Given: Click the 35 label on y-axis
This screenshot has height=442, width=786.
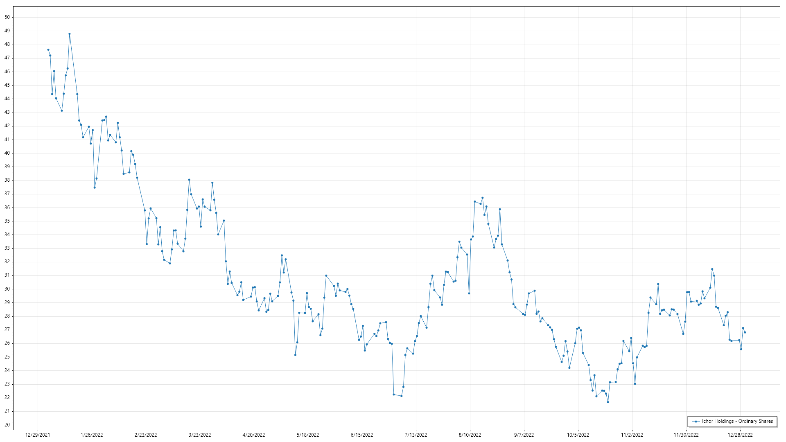Looking at the screenshot, I should tap(7, 221).
